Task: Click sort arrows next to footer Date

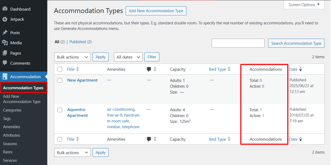Action: coord(300,139)
